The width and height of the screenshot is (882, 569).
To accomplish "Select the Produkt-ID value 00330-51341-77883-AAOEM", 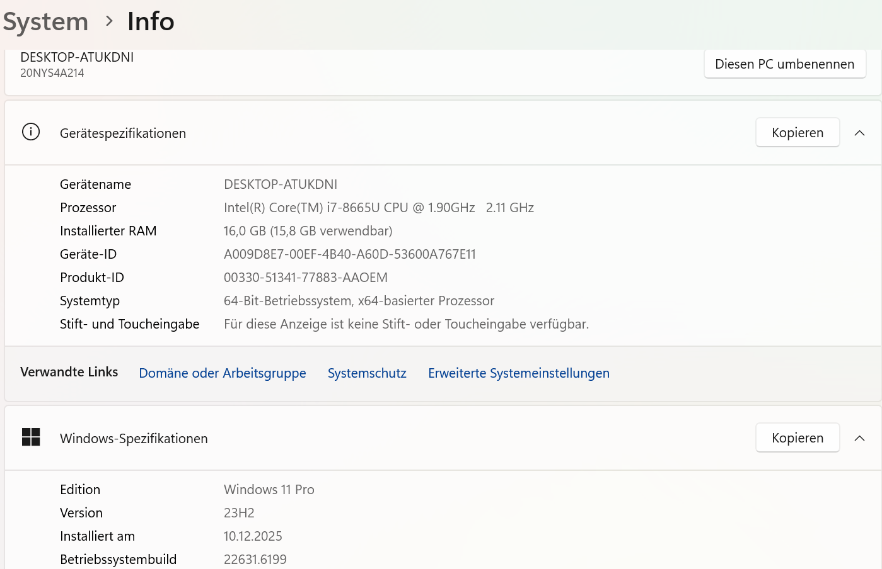I will pyautogui.click(x=306, y=278).
